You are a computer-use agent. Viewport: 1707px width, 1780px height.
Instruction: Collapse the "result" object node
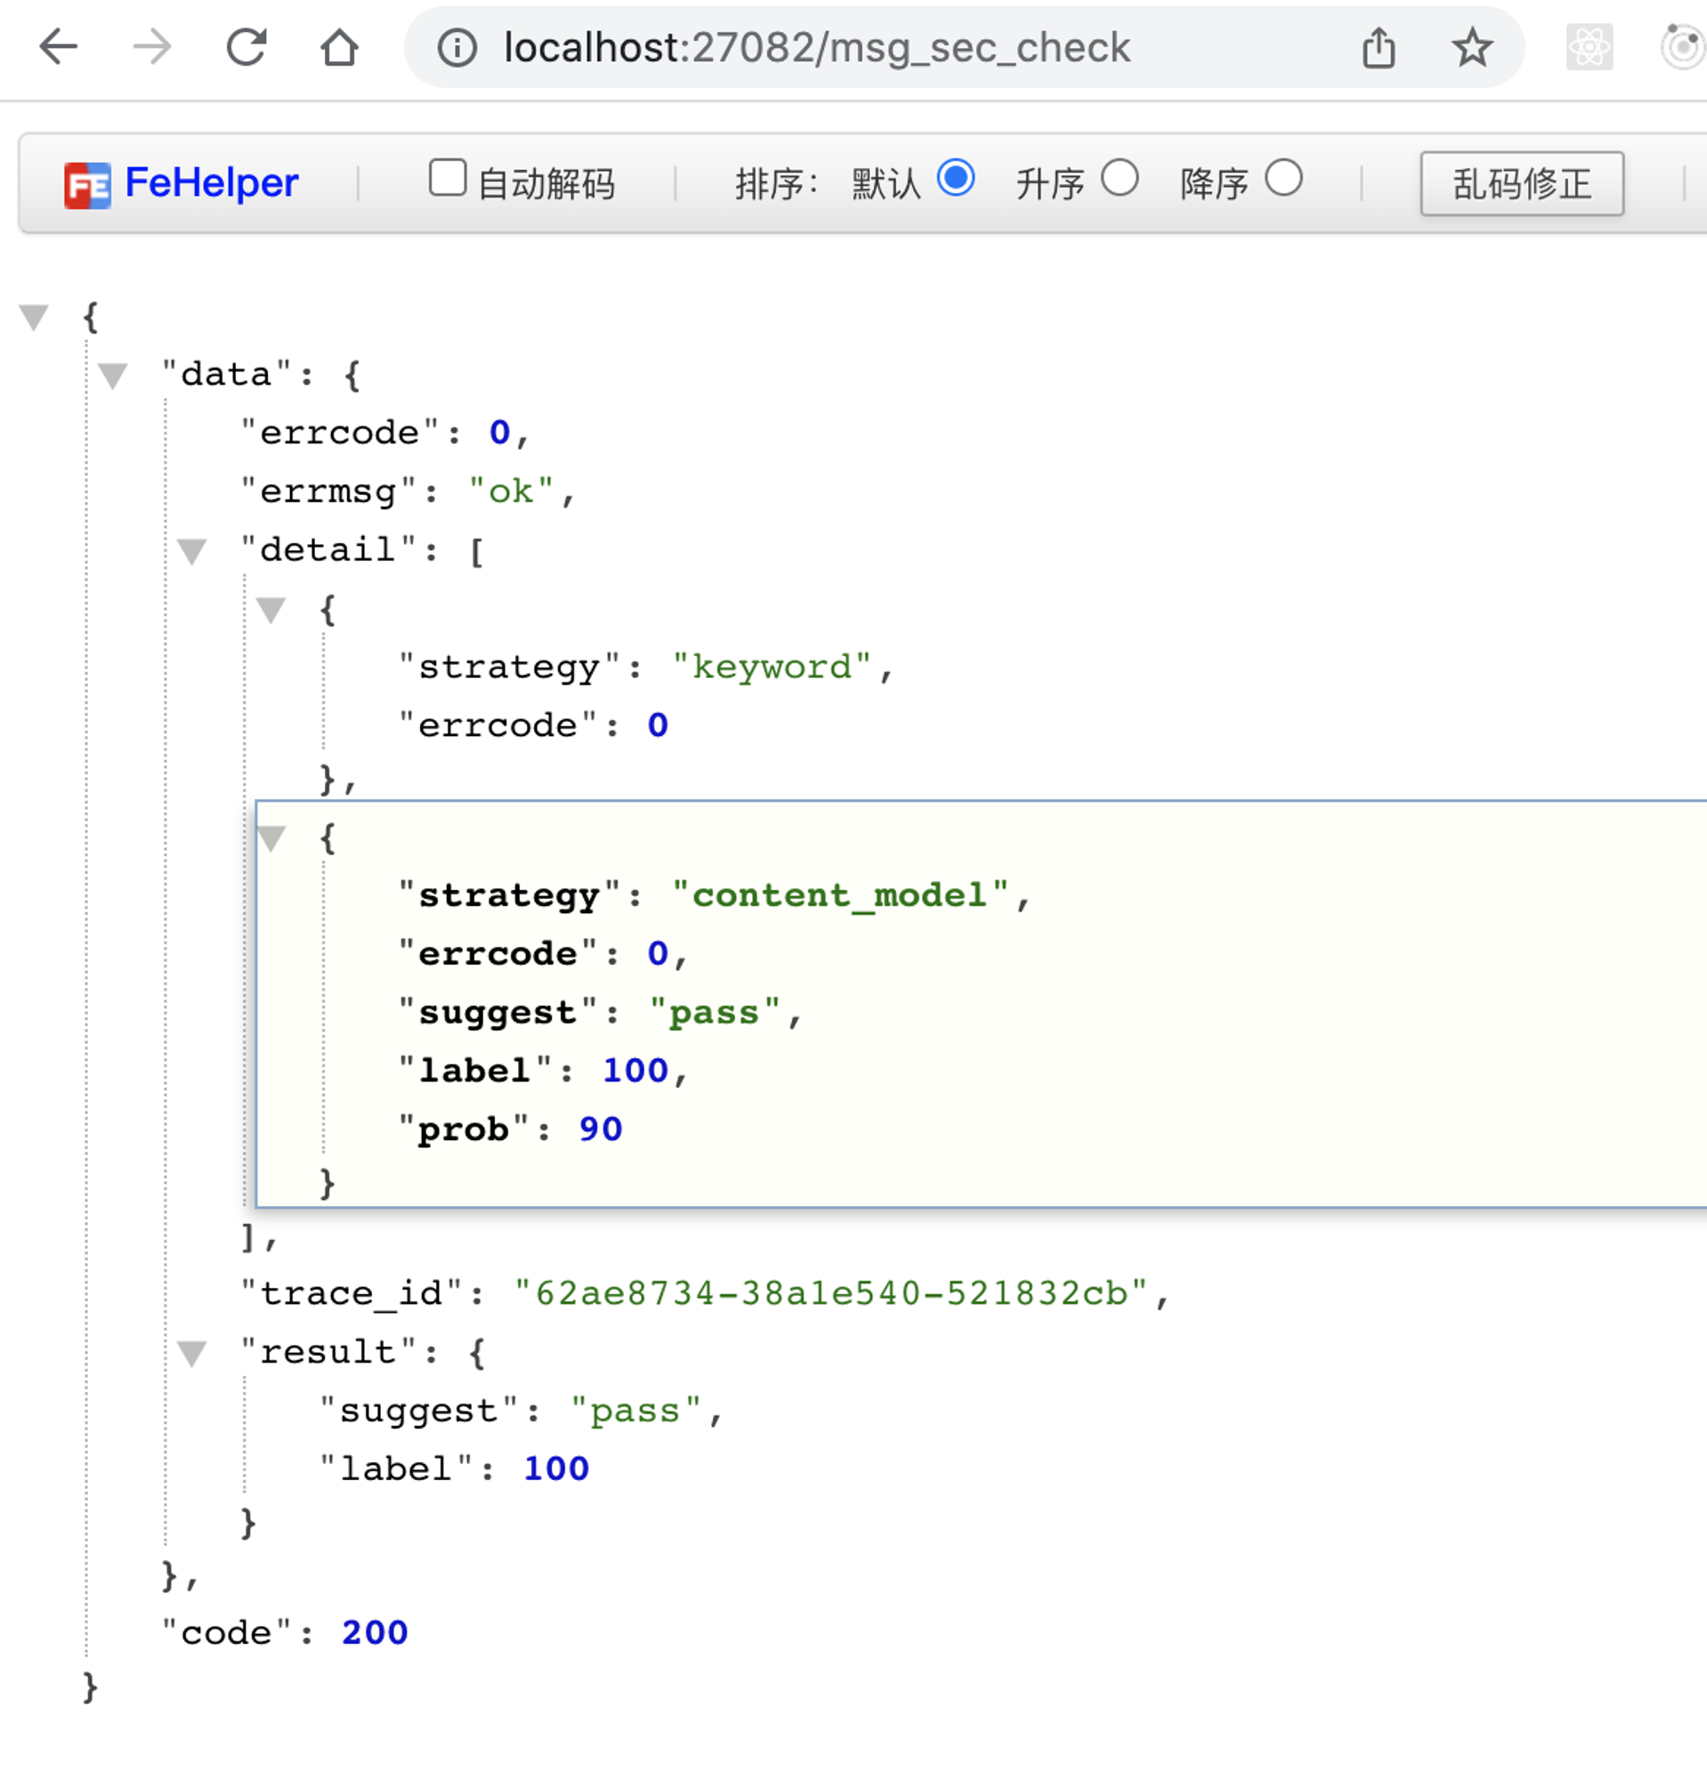pos(191,1353)
